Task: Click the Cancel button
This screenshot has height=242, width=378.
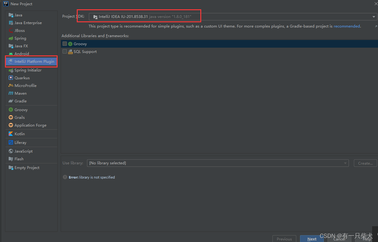Action: tap(339, 239)
